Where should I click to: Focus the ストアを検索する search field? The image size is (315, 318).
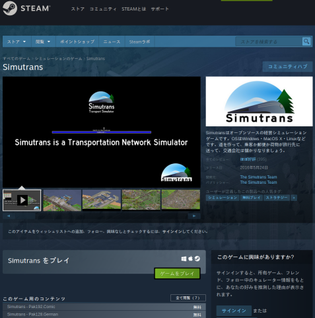pos(269,42)
